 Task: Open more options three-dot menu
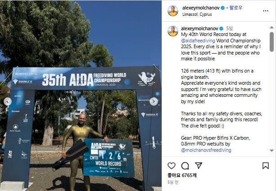pyautogui.click(x=266, y=11)
